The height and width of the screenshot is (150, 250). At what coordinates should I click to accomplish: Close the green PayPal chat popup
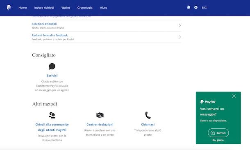coord(234,96)
